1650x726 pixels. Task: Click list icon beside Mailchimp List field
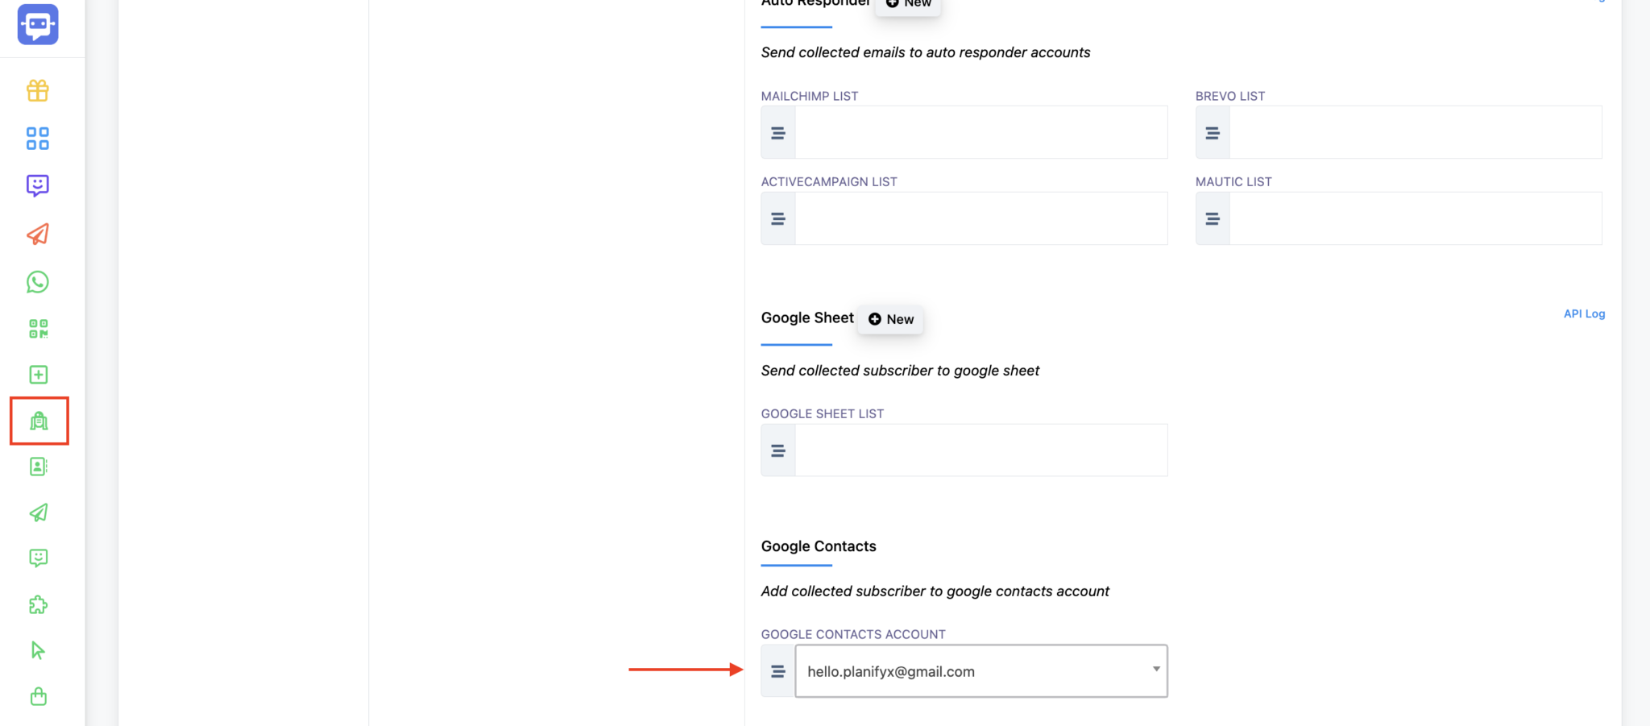click(x=778, y=133)
